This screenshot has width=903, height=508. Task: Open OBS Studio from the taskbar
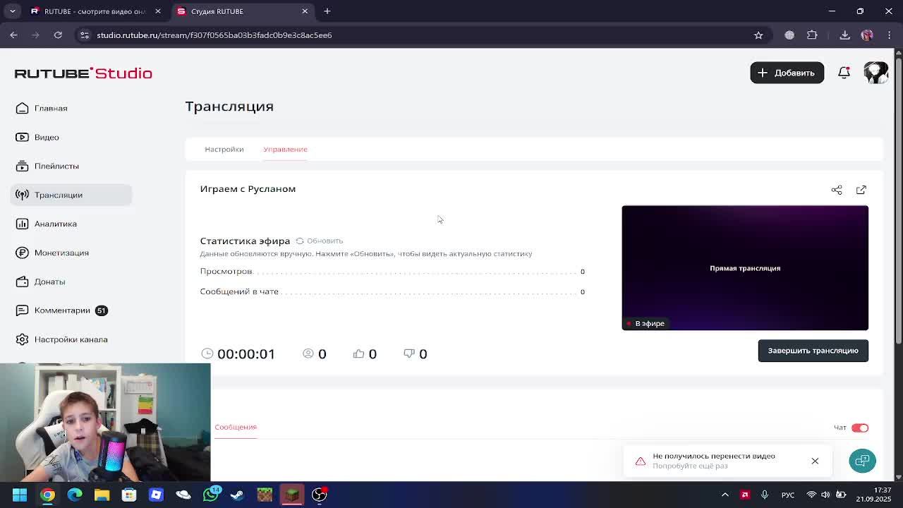(319, 495)
